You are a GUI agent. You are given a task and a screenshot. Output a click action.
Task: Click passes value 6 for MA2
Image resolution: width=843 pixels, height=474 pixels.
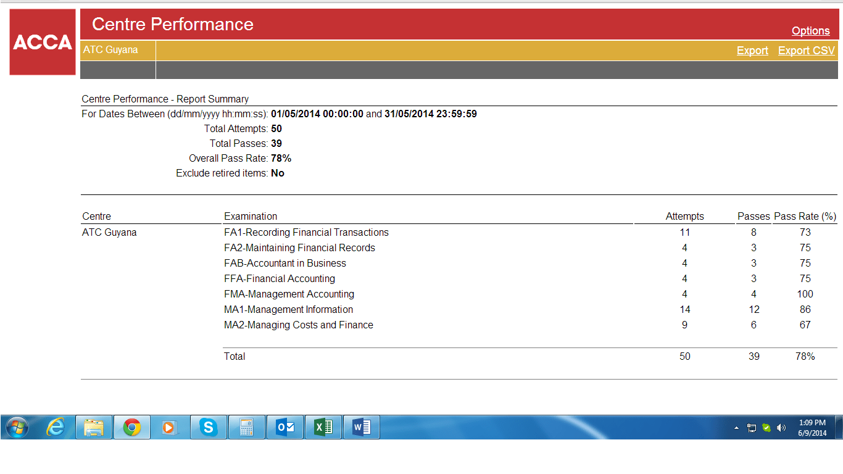pos(754,325)
